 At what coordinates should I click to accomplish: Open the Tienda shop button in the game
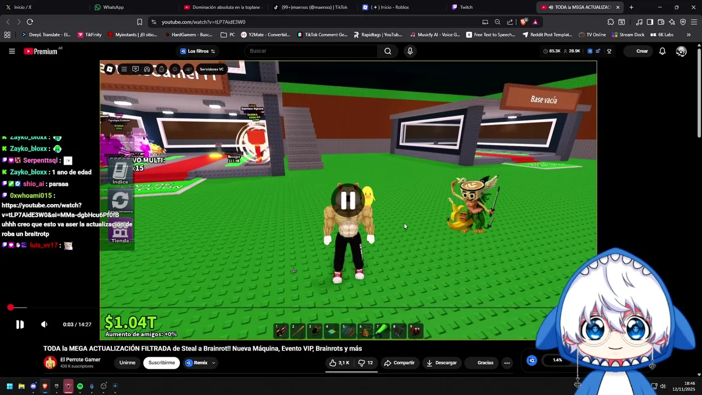point(120,233)
